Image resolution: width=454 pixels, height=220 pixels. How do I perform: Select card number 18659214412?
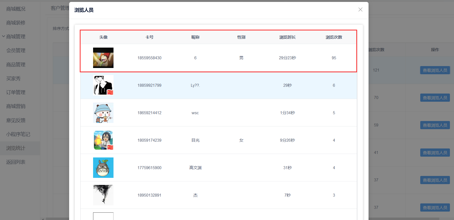pyautogui.click(x=149, y=113)
